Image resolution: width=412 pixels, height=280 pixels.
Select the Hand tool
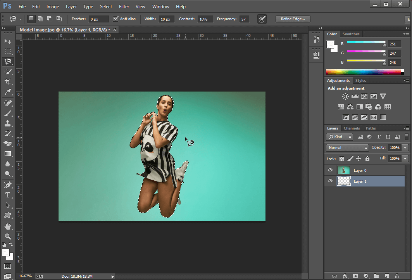(7, 226)
